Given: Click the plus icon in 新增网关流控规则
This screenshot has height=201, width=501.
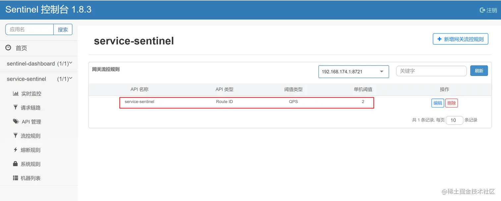Looking at the screenshot, I should [440, 39].
